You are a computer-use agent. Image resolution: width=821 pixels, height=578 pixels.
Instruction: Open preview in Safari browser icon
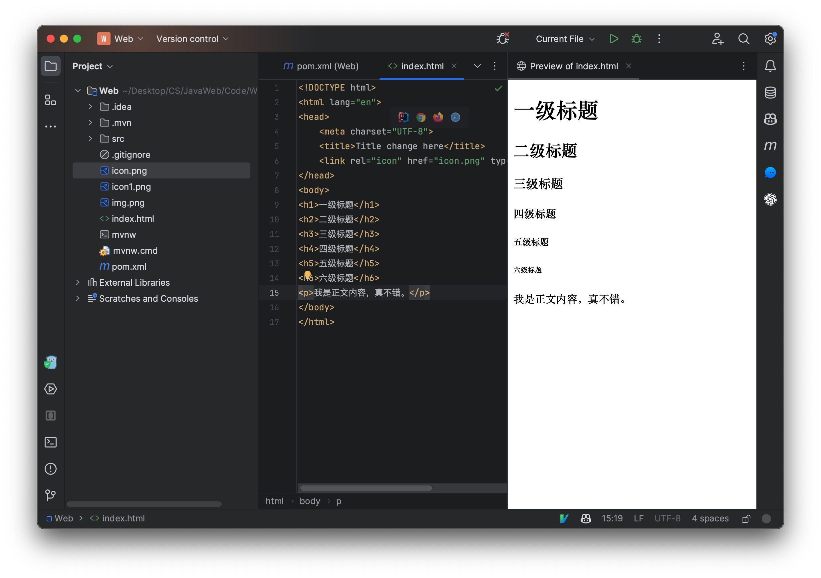[x=455, y=117]
